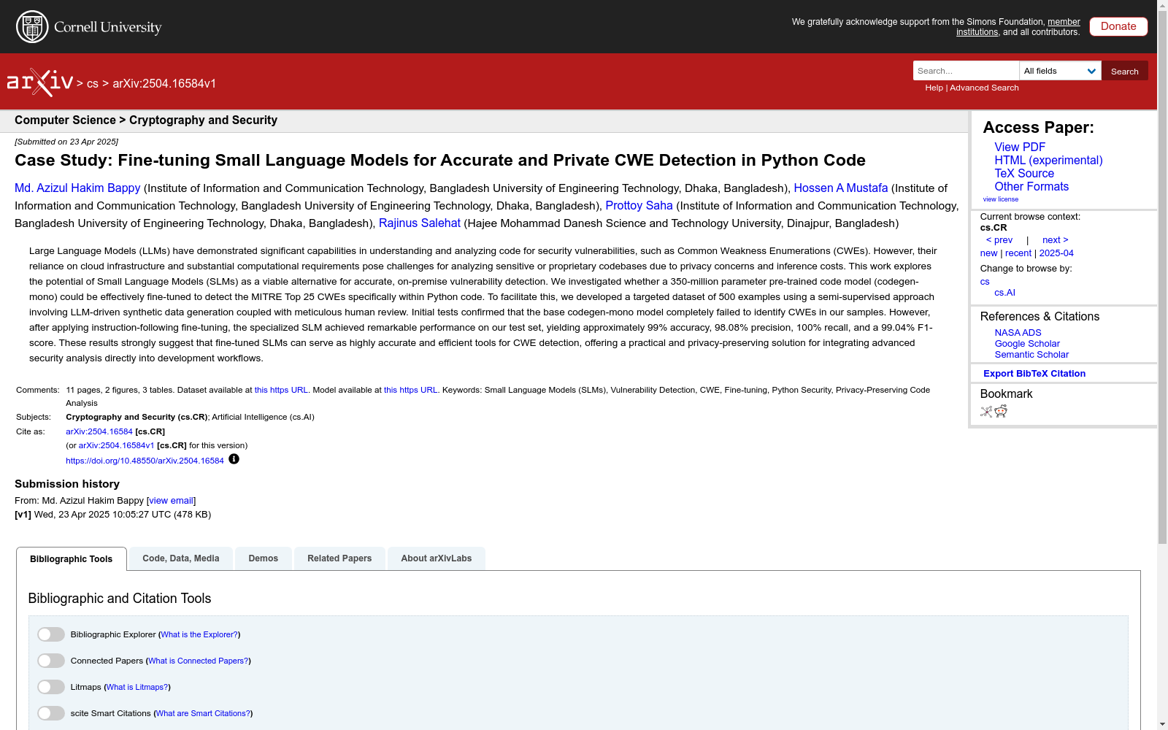
Task: Open the recent listings link
Action: coord(1018,253)
